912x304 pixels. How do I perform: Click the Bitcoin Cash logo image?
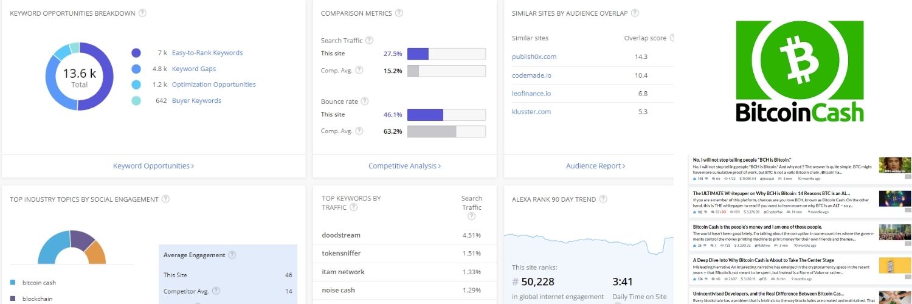click(800, 71)
